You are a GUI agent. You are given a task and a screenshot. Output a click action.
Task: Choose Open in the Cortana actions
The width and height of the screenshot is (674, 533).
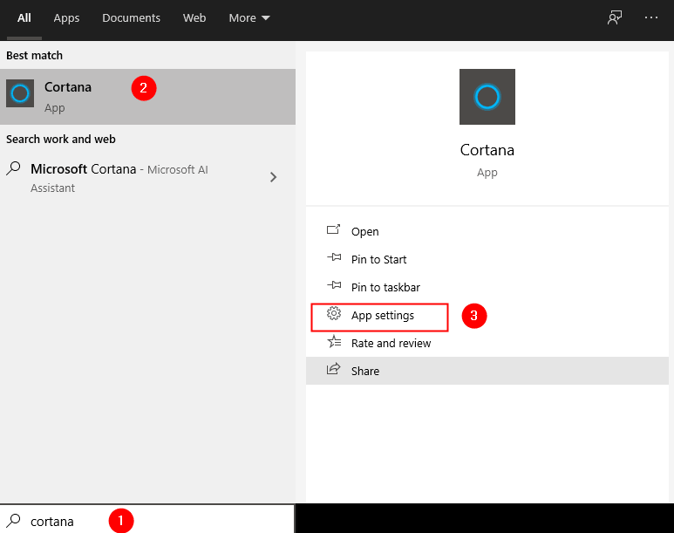364,231
